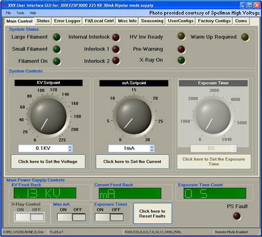
Task: Toggle the Max mA ON/OFF switch
Action: [x=71, y=217]
